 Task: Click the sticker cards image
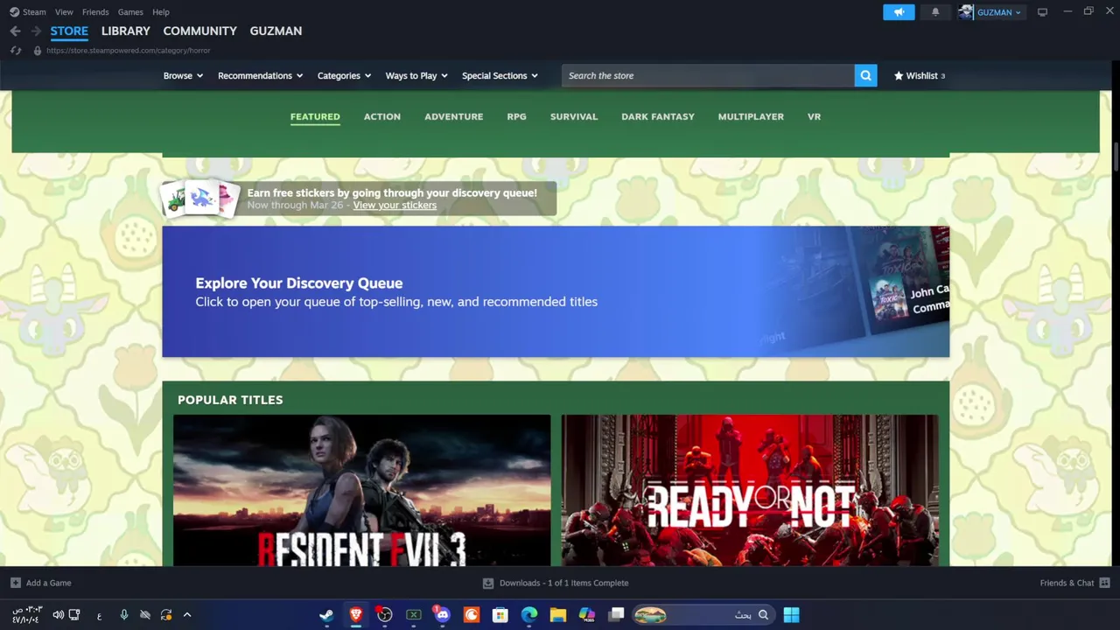pyautogui.click(x=201, y=199)
